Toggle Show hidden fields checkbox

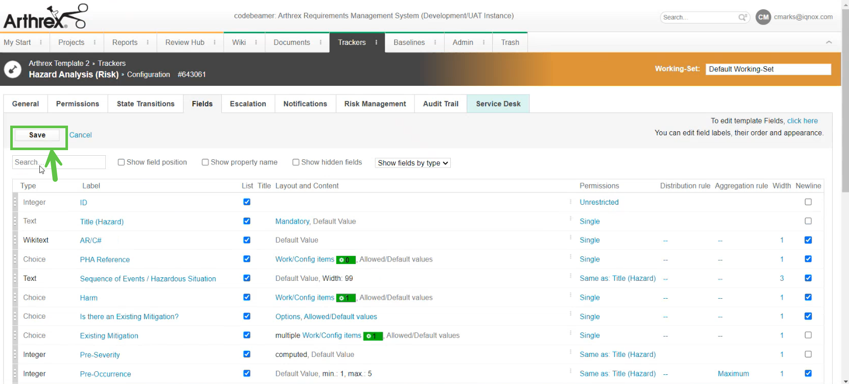(295, 162)
